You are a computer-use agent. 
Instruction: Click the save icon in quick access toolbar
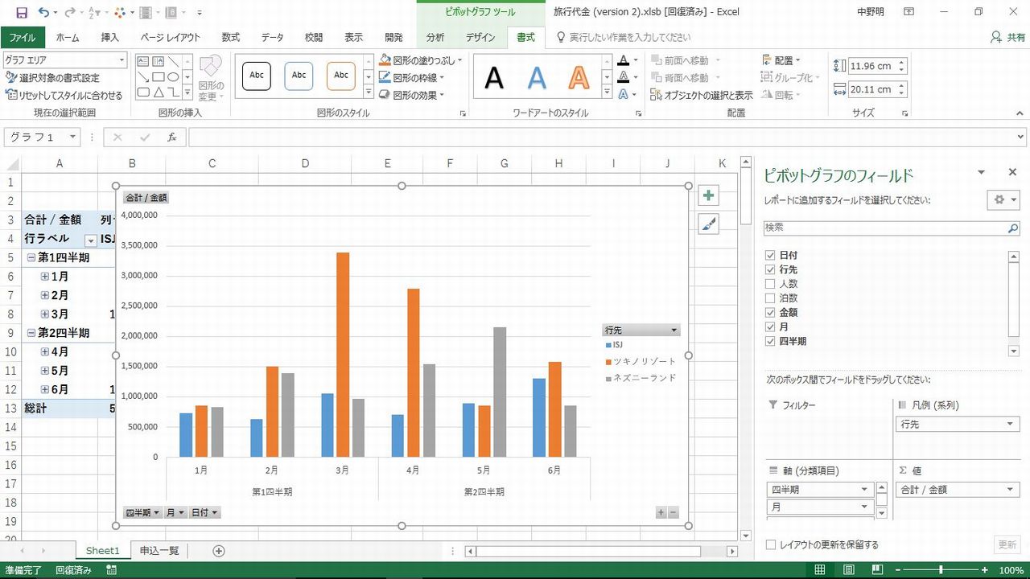tap(22, 13)
